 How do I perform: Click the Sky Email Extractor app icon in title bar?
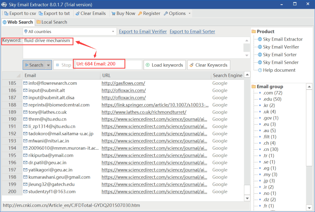click(4, 4)
